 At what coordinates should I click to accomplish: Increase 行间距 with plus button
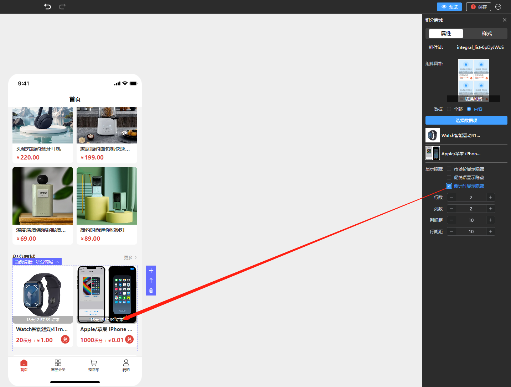(491, 231)
